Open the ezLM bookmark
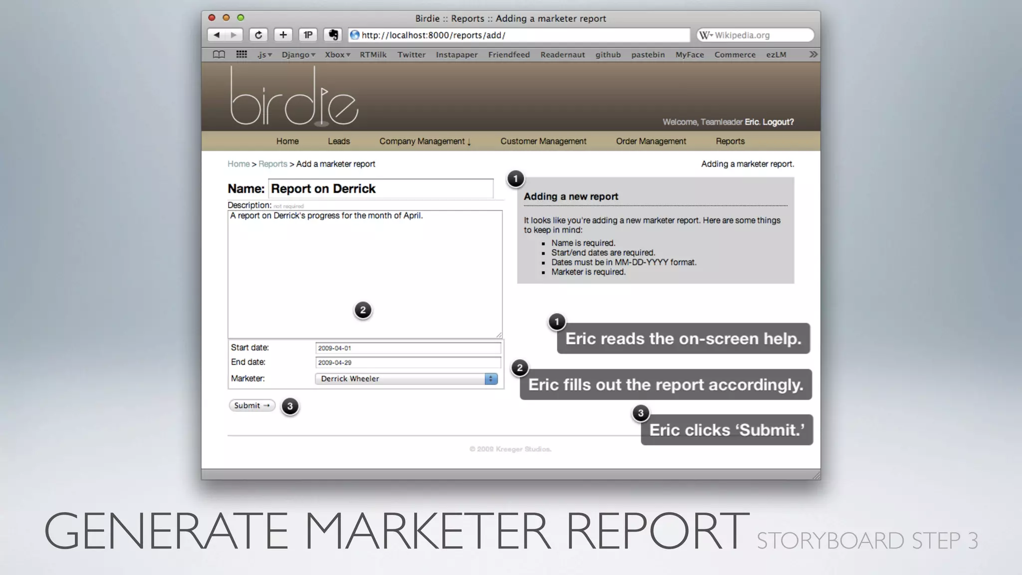The height and width of the screenshot is (575, 1022). coord(776,55)
